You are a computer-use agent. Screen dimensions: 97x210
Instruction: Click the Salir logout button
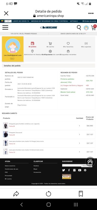[12, 59]
